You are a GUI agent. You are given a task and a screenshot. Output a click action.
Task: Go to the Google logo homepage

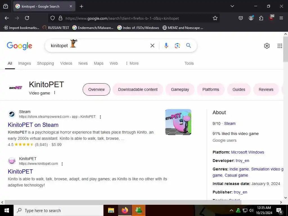point(19,46)
